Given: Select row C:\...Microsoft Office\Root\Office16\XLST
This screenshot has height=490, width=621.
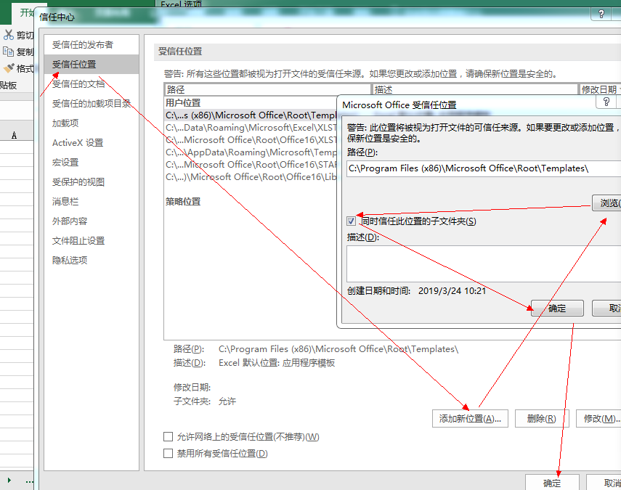Looking at the screenshot, I should [x=251, y=139].
